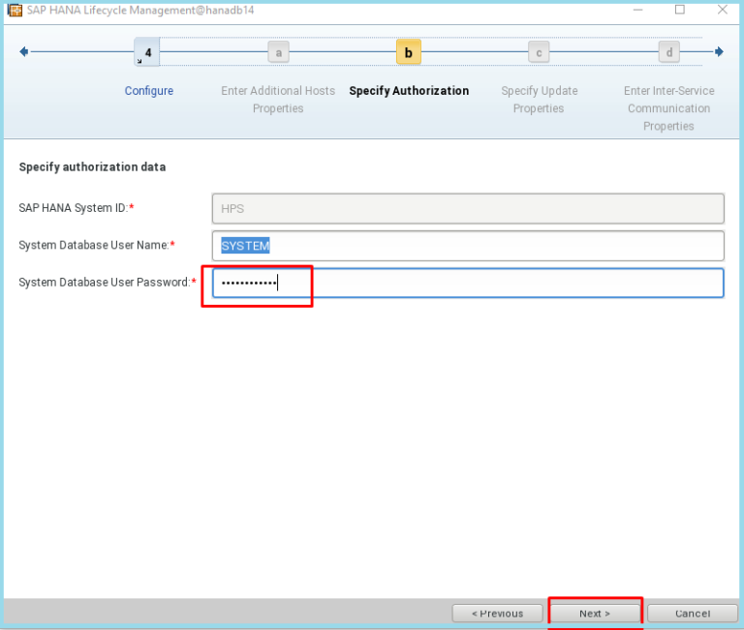Click the SAP HANA System ID field
This screenshot has width=744, height=630.
pyautogui.click(x=468, y=209)
